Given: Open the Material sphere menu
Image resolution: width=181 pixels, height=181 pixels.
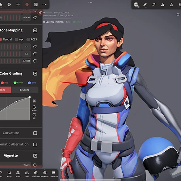Looking at the screenshot, I should click(9, 5).
